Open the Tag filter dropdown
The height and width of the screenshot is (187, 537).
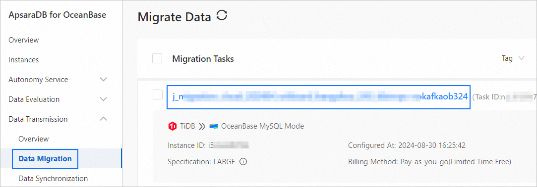click(x=513, y=58)
